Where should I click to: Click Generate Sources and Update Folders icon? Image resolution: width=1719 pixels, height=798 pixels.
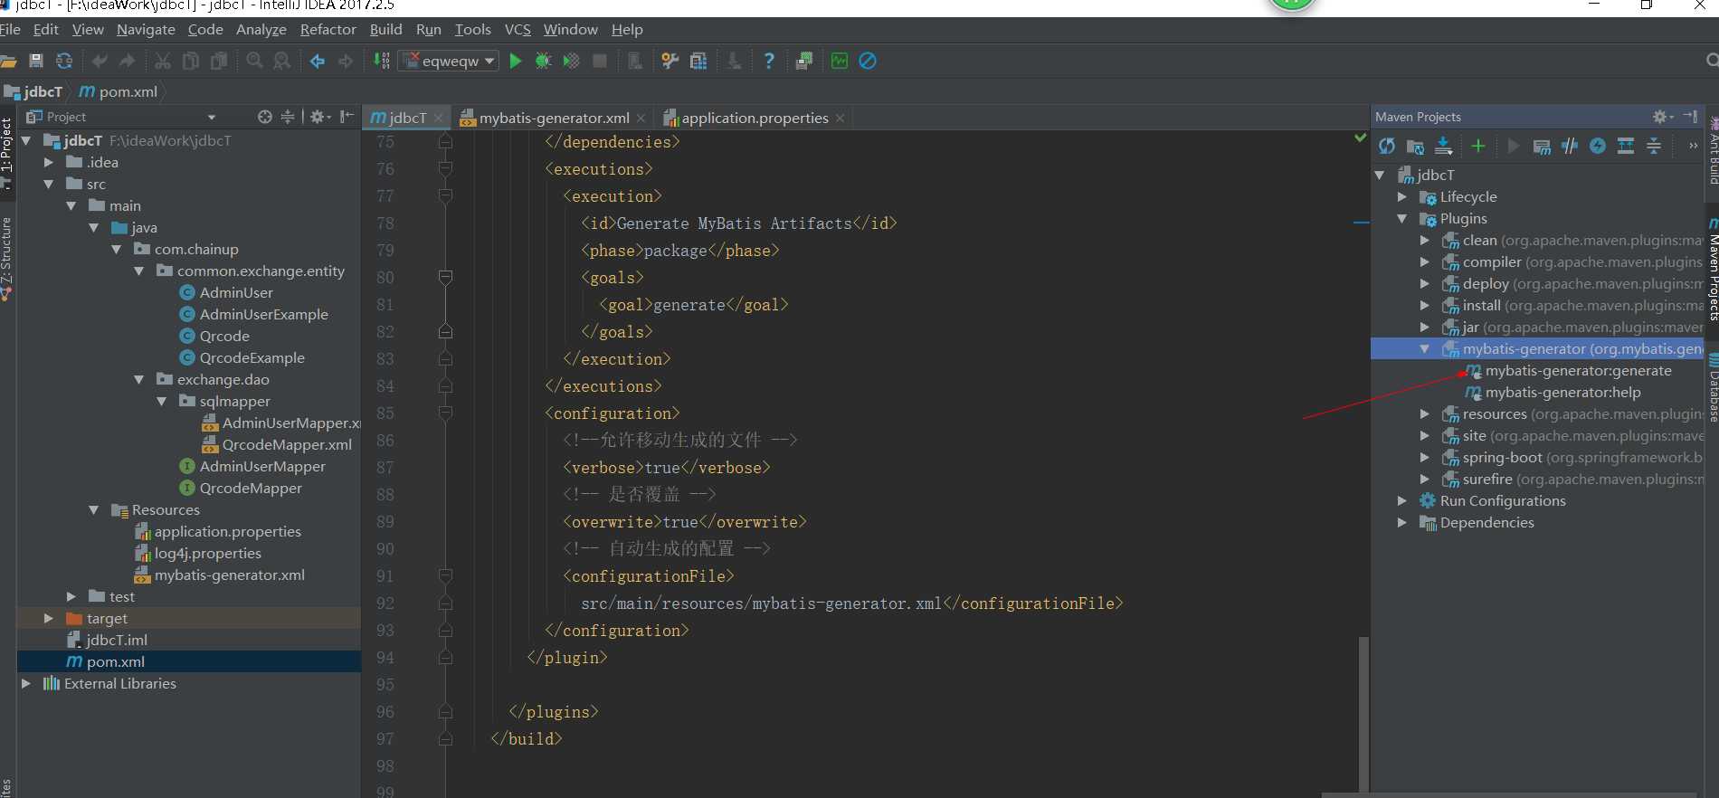(1415, 146)
